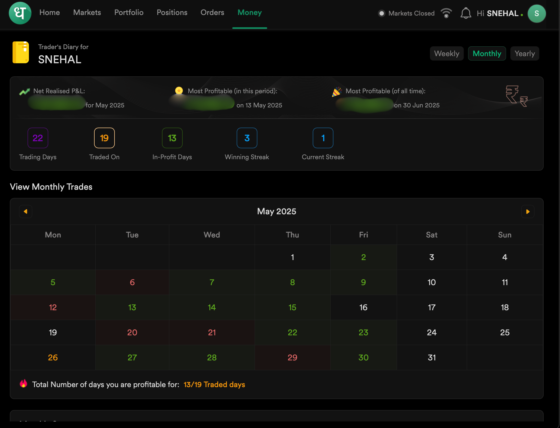This screenshot has height=428, width=560.
Task: Open the Orders tab
Action: tap(212, 13)
